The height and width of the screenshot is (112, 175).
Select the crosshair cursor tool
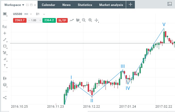point(5,33)
